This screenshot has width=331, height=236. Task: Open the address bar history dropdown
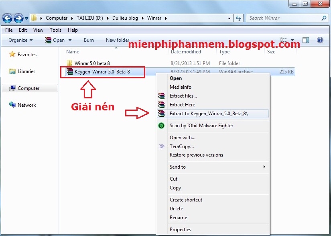(x=228, y=18)
